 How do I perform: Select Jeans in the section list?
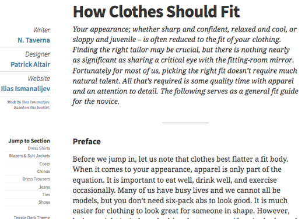coord(44,187)
